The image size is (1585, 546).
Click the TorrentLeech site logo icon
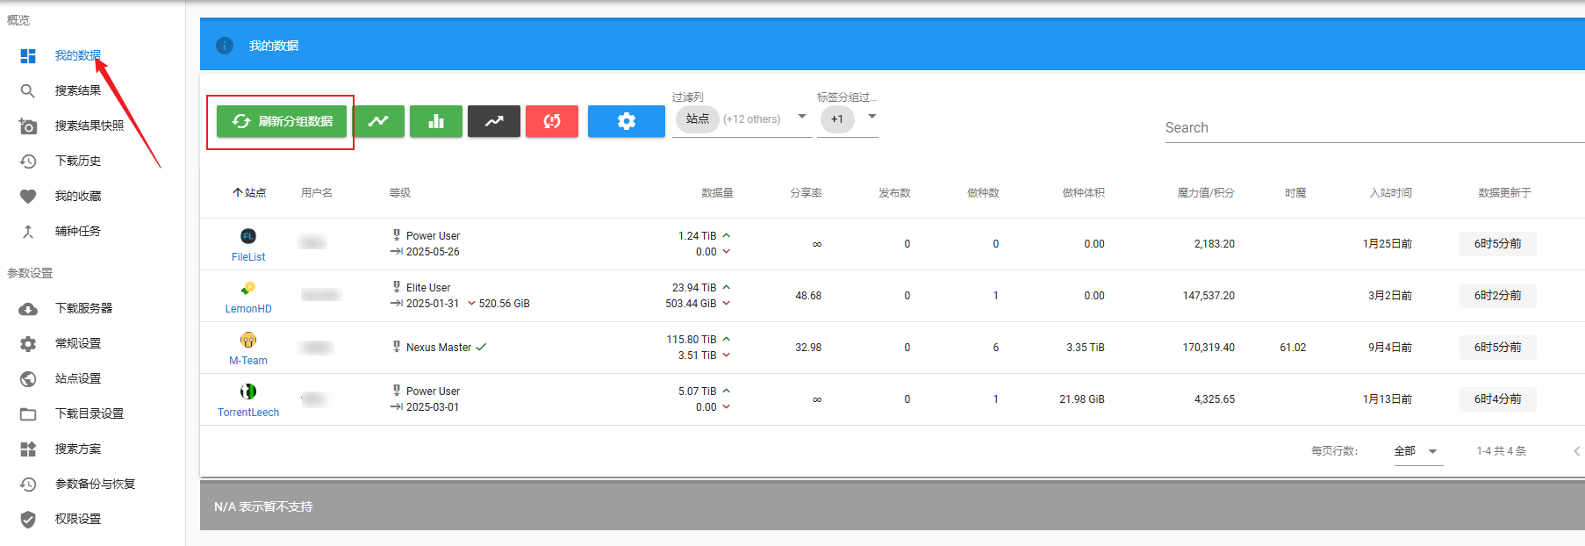248,392
